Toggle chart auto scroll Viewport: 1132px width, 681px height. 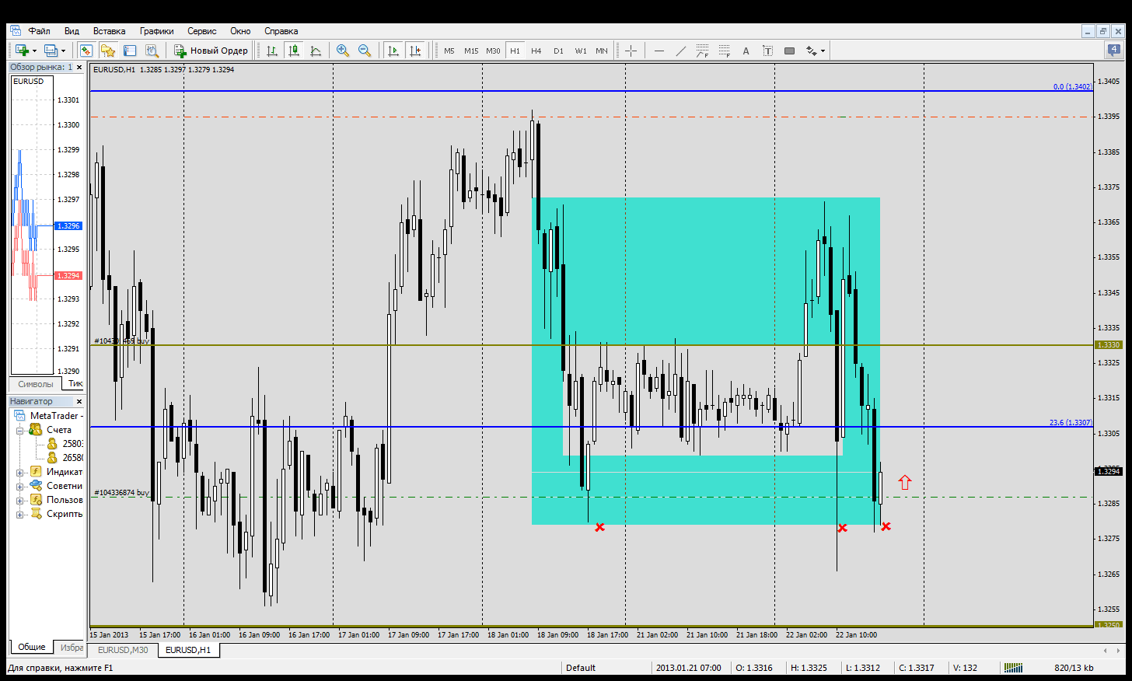[393, 51]
